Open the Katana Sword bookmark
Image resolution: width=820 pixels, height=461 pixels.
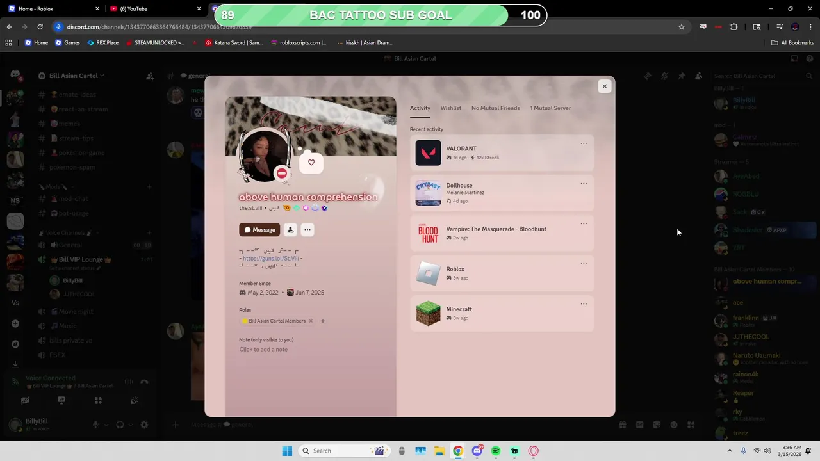234,43
